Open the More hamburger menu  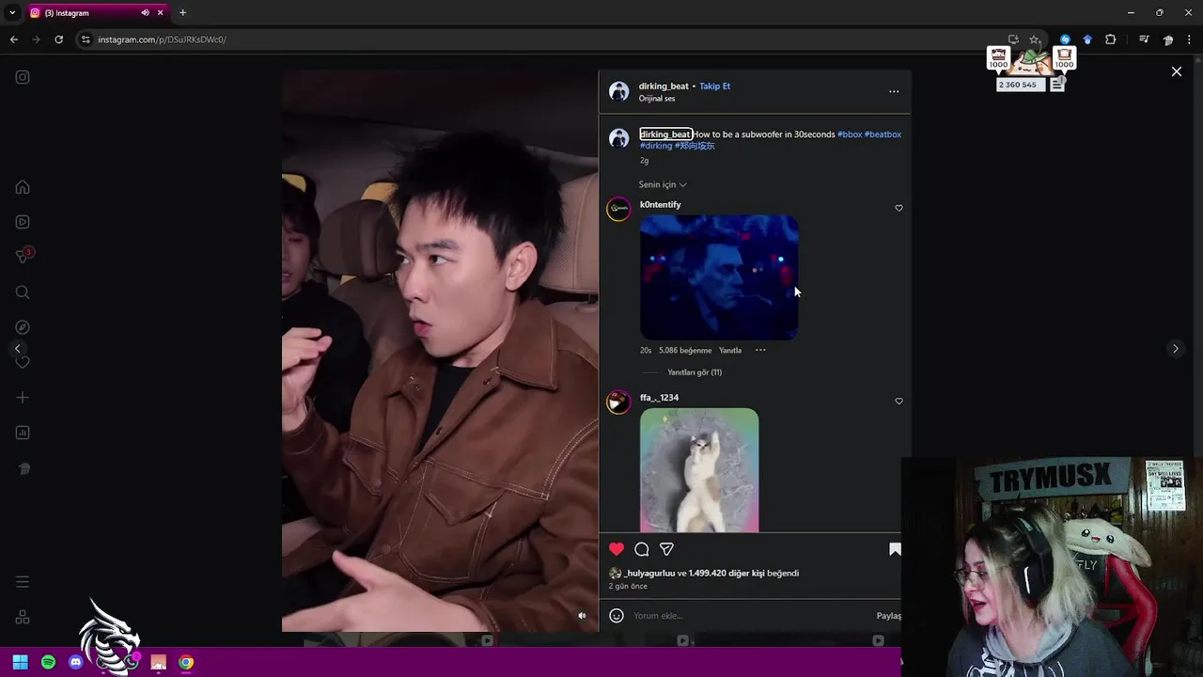click(x=23, y=582)
